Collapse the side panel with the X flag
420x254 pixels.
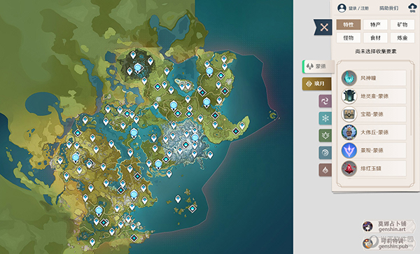pyautogui.click(x=323, y=27)
